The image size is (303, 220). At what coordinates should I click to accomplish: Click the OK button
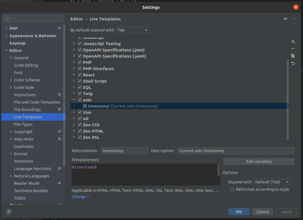coord(239,212)
